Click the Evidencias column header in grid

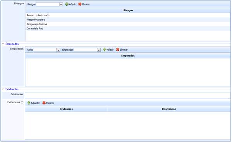point(66,109)
